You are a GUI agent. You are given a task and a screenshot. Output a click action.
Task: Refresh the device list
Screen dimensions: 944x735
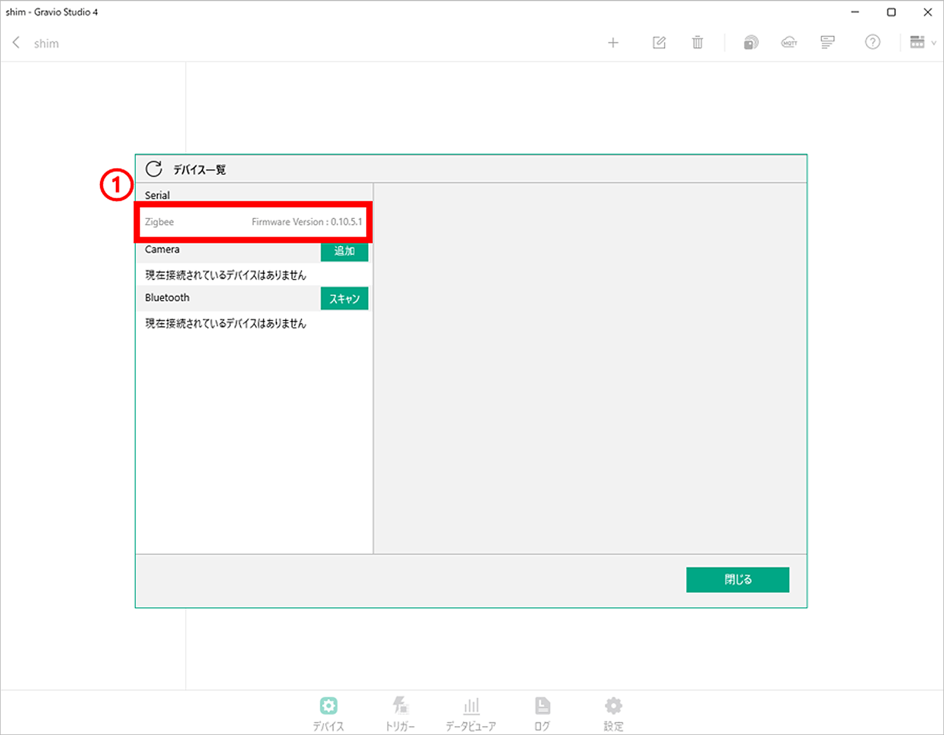point(154,169)
